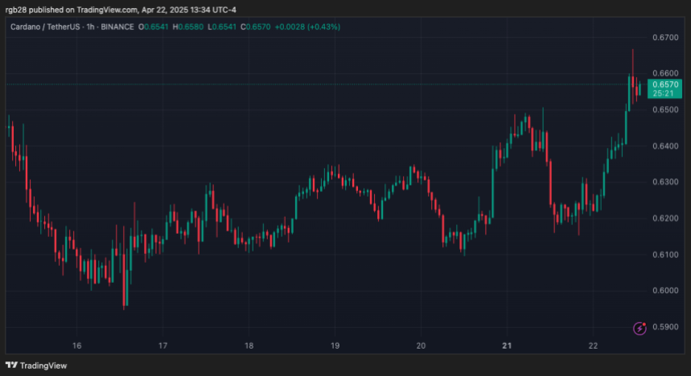Select the 1h interval label in legend

(92, 27)
